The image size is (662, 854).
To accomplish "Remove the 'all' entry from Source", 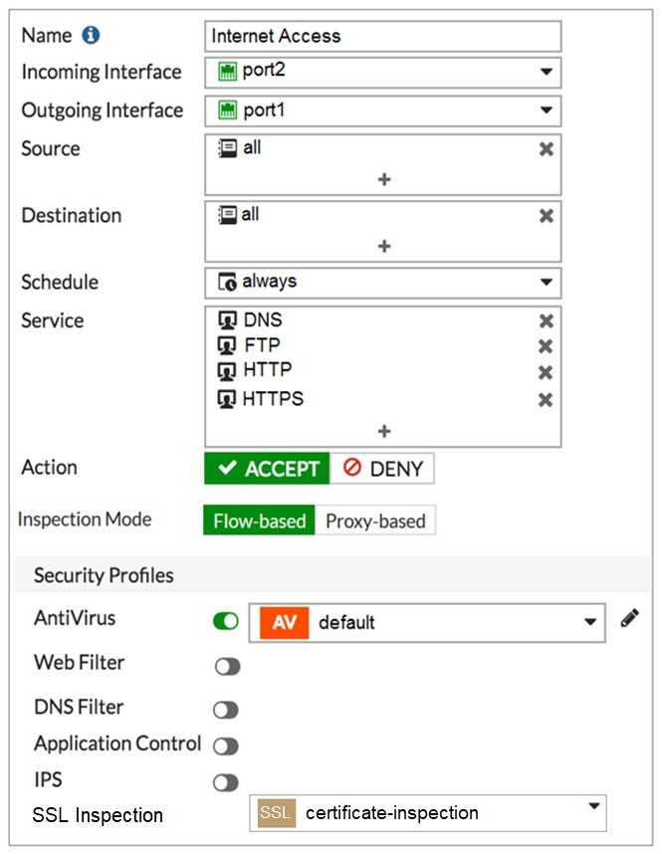I will [x=546, y=148].
